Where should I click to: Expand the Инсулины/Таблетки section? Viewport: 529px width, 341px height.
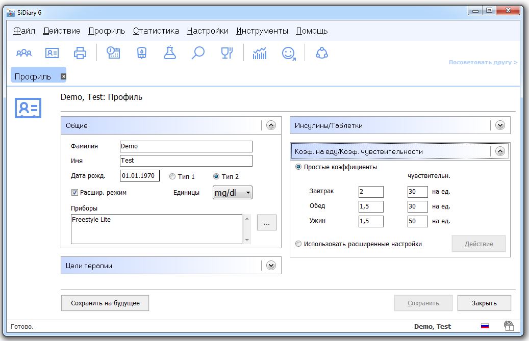click(499, 125)
